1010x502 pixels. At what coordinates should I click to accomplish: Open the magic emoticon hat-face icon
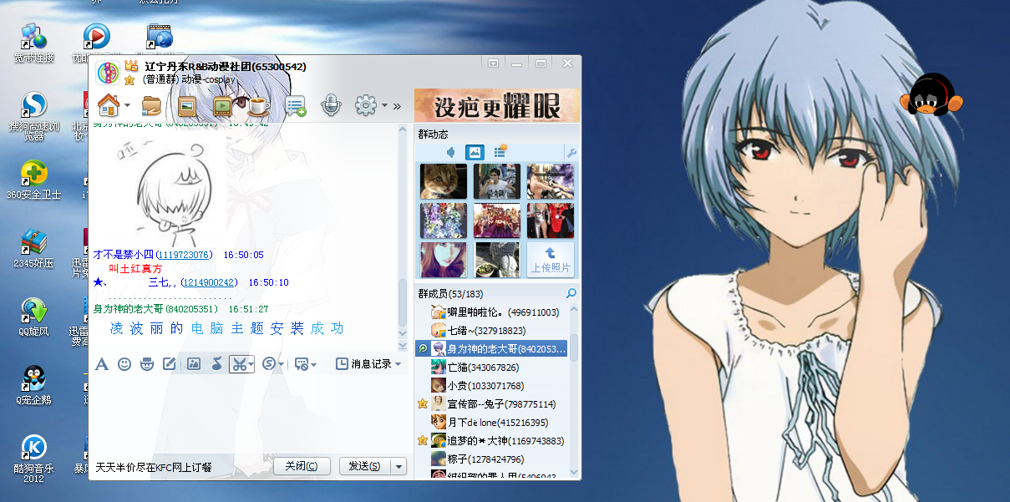pos(147,364)
